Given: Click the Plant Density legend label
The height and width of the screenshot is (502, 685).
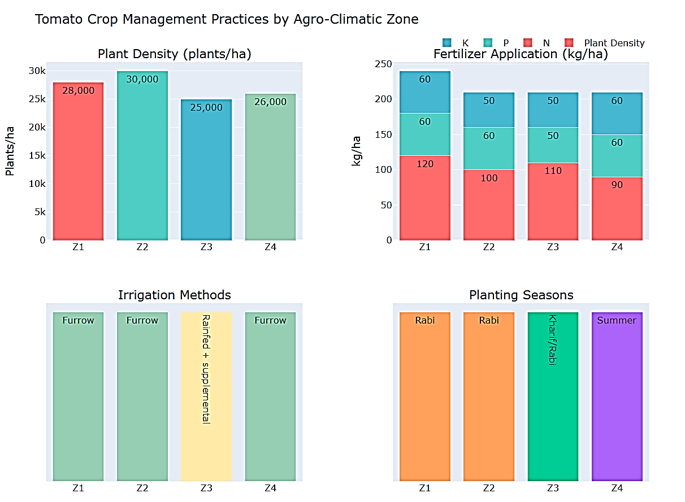Looking at the screenshot, I should 614,43.
